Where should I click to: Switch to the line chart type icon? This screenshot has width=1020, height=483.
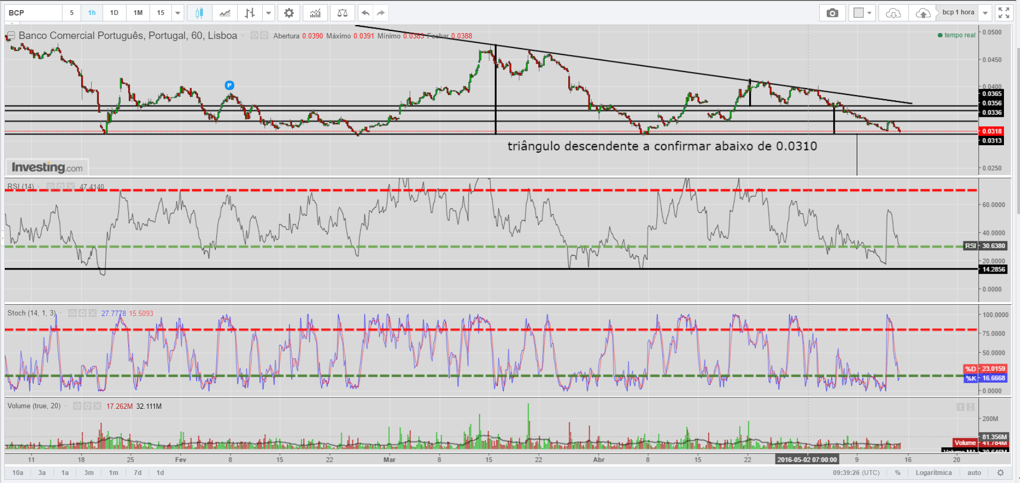[x=225, y=13]
